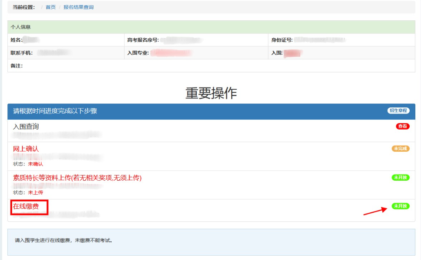Click the 请根据时间进度完成以下步骤 panel header
This screenshot has width=421, height=260.
(x=55, y=111)
